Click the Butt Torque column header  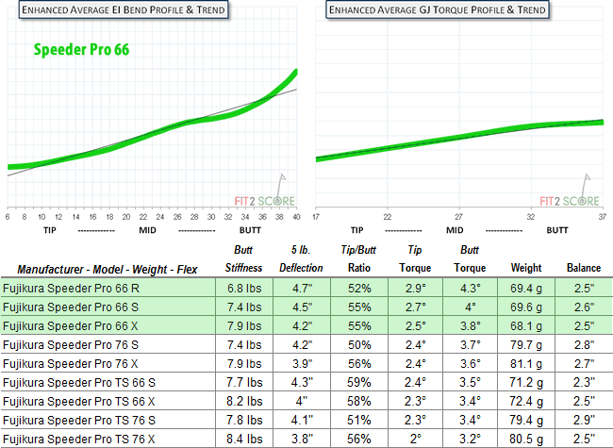pos(470,258)
